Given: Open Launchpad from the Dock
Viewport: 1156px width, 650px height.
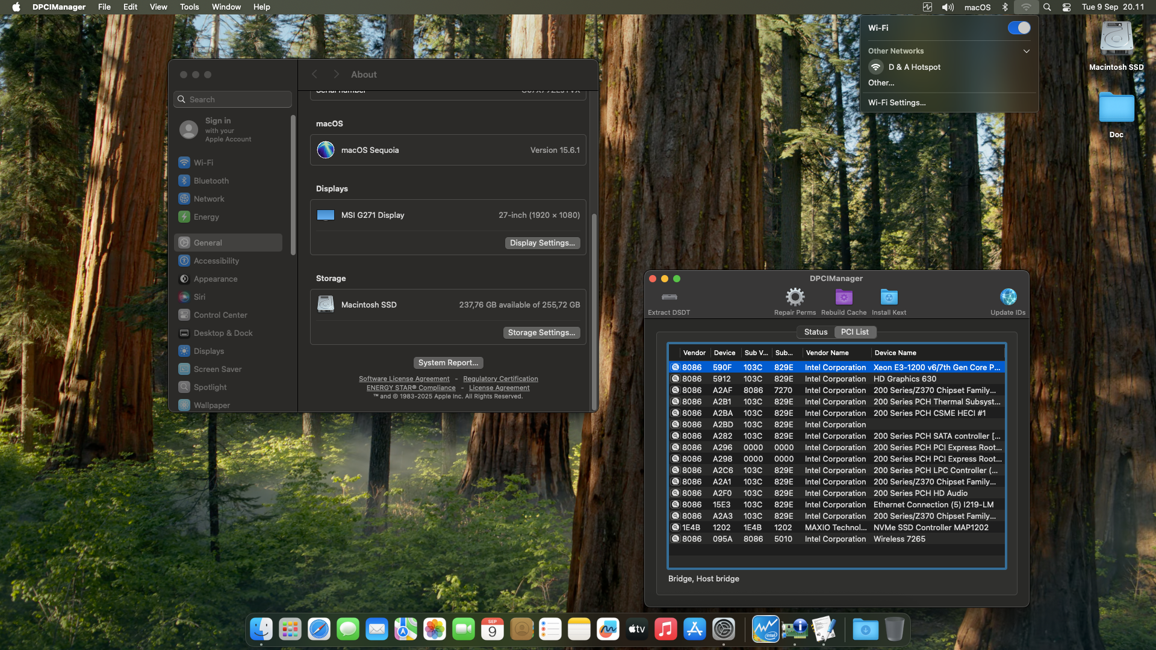Looking at the screenshot, I should click(x=290, y=630).
